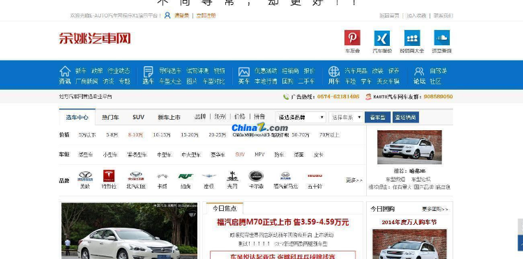523x259 pixels.
Task: Click the 加入收藏 link
Action: point(416,15)
